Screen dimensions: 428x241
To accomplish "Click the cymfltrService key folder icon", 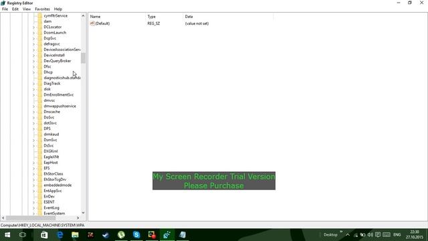I will [40, 16].
